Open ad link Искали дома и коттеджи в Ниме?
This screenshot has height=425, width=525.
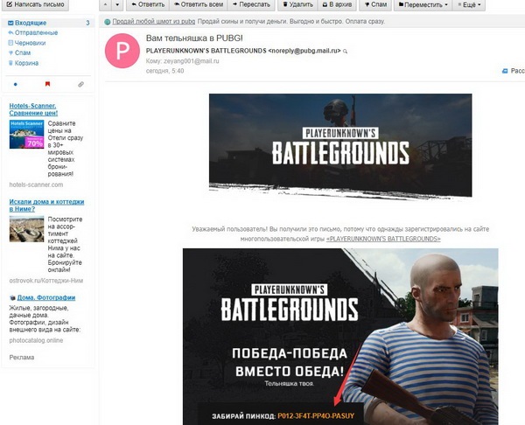[x=46, y=206]
